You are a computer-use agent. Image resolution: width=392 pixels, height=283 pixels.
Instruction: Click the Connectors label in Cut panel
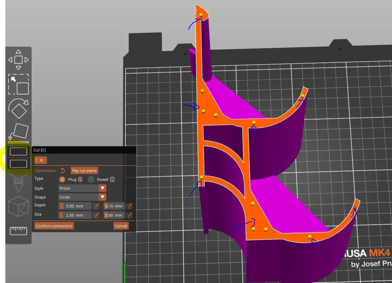click(45, 171)
